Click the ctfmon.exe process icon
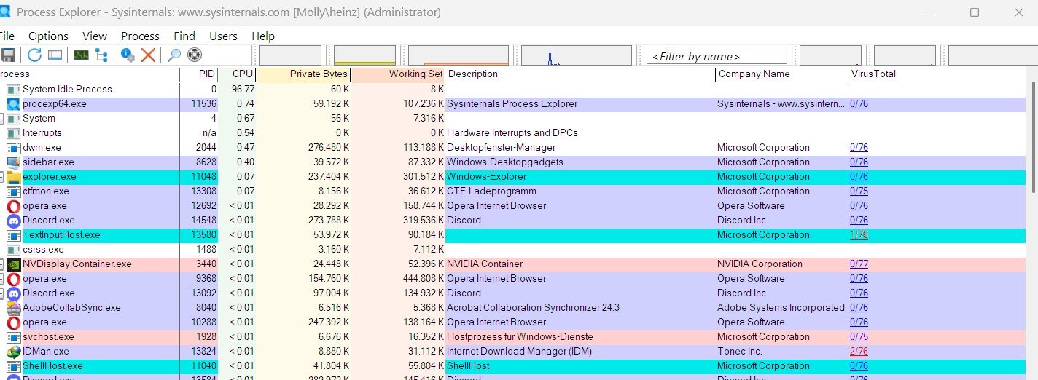This screenshot has width=1038, height=380. tap(13, 191)
